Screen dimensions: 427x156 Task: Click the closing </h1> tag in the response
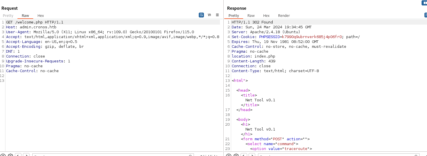tap(247, 134)
